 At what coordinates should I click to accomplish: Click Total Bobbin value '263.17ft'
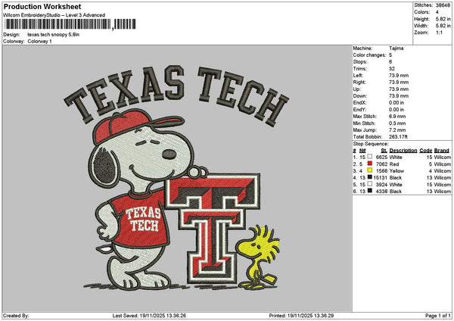click(398, 137)
